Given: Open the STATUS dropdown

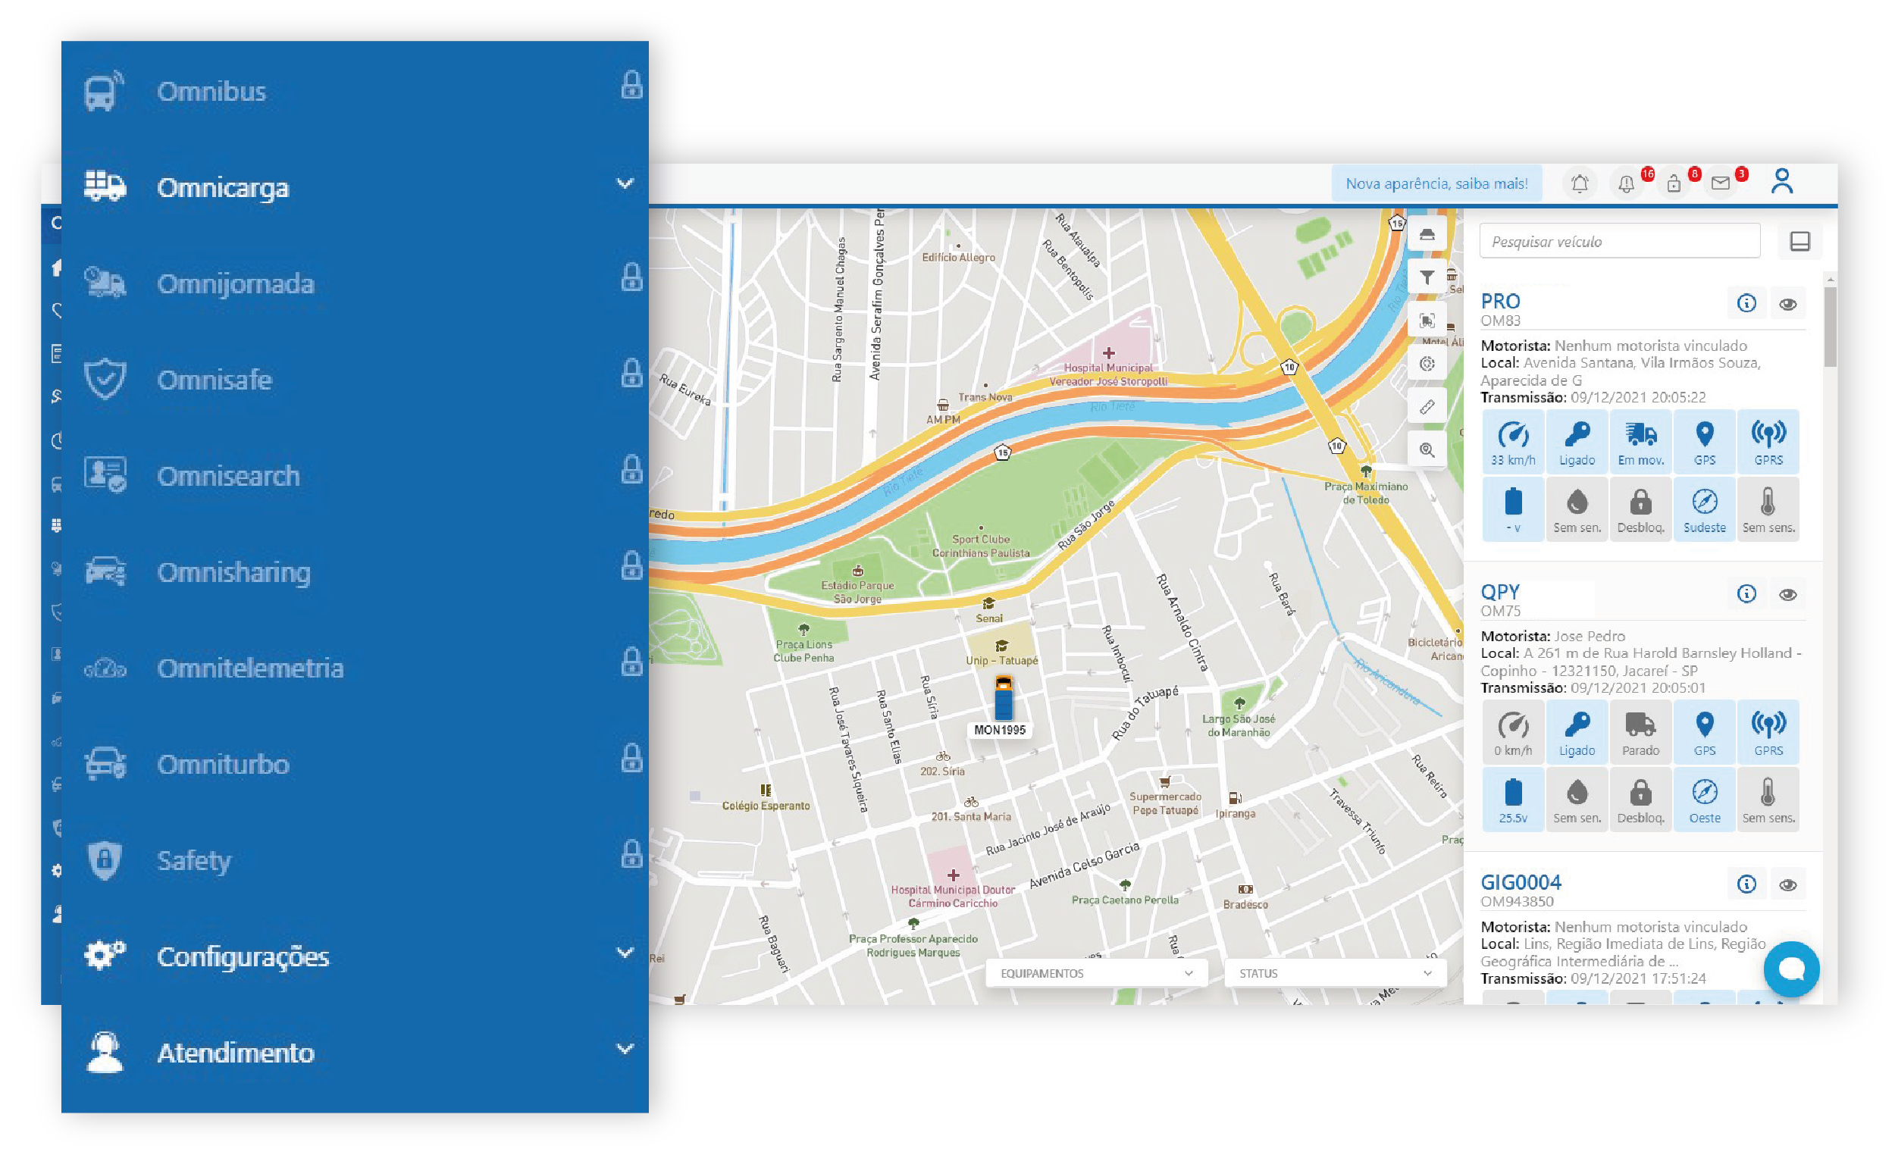Looking at the screenshot, I should pos(1334,974).
